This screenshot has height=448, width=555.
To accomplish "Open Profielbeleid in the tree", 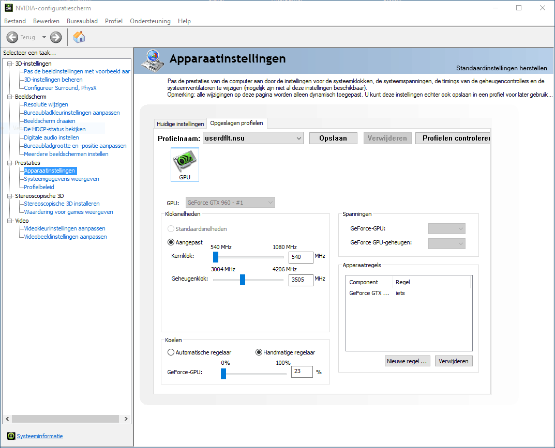I will [x=39, y=187].
